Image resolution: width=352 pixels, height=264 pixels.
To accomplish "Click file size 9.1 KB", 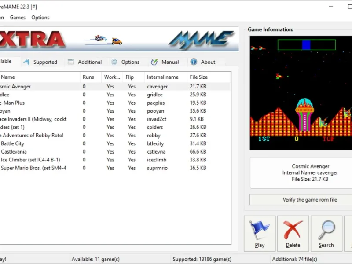I will pos(196,119).
